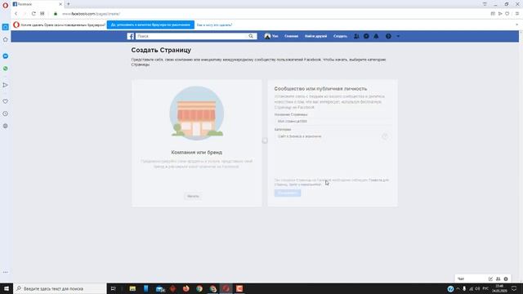Go to the Facebook Home link
Screen dimensions: 523x294
[291, 36]
